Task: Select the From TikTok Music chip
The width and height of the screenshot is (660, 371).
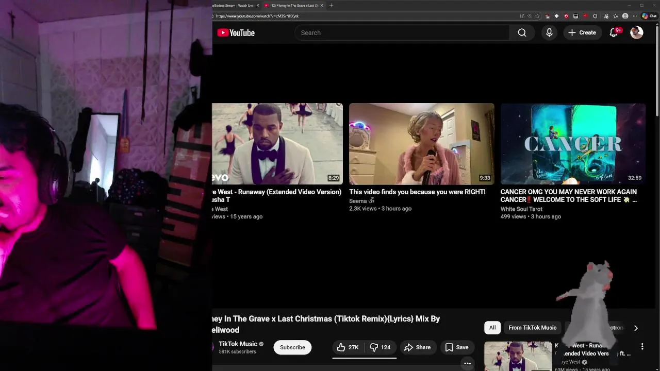Action: [532, 328]
